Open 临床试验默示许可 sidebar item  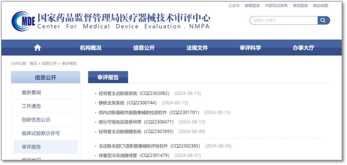click(41, 133)
